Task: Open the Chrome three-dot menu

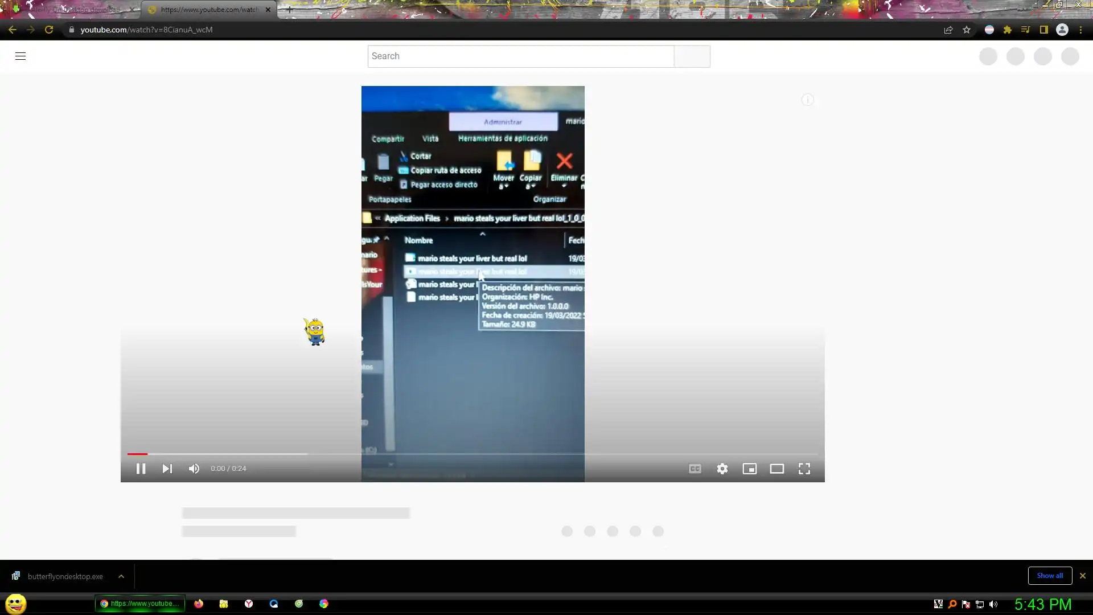Action: pyautogui.click(x=1080, y=30)
